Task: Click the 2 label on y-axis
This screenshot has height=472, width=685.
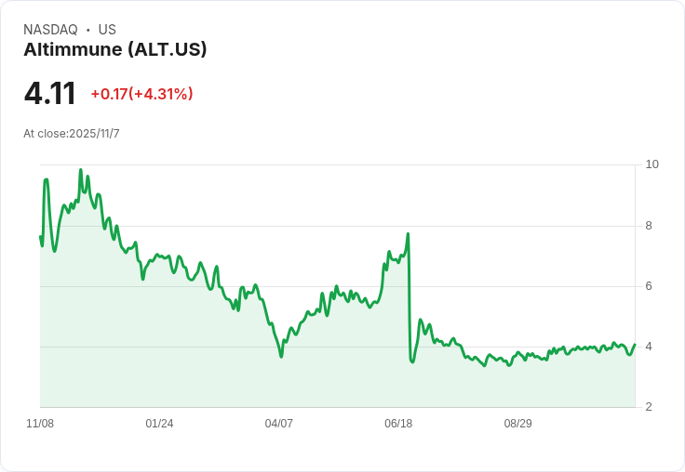Action: pos(649,407)
